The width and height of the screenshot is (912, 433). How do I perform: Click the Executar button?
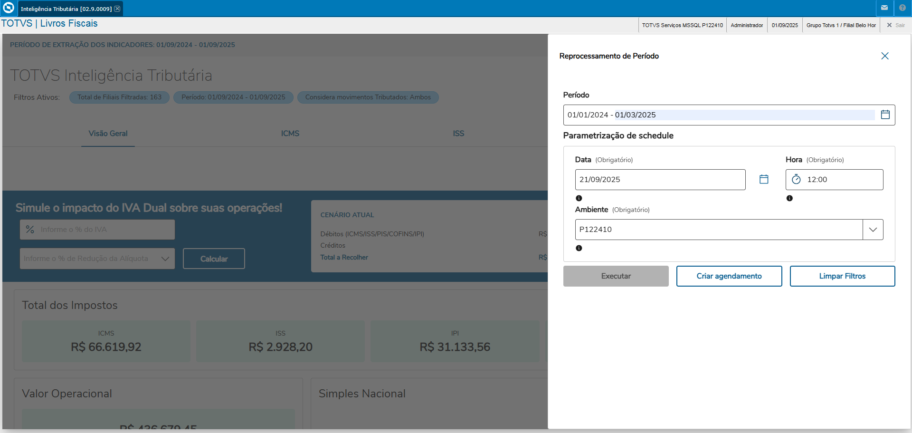click(616, 276)
